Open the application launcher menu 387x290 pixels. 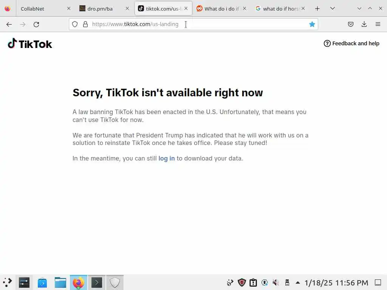8,282
